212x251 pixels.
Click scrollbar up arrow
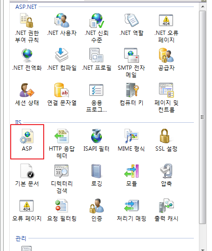203,7
